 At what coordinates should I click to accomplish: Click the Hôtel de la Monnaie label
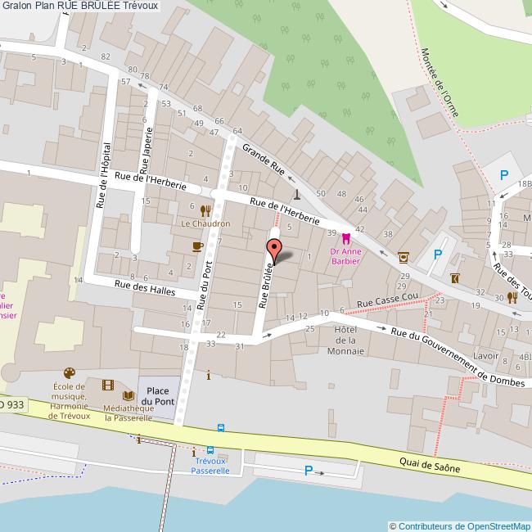(x=345, y=340)
